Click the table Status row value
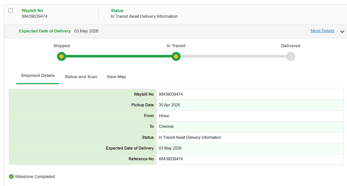The width and height of the screenshot is (347, 186). coord(190,138)
